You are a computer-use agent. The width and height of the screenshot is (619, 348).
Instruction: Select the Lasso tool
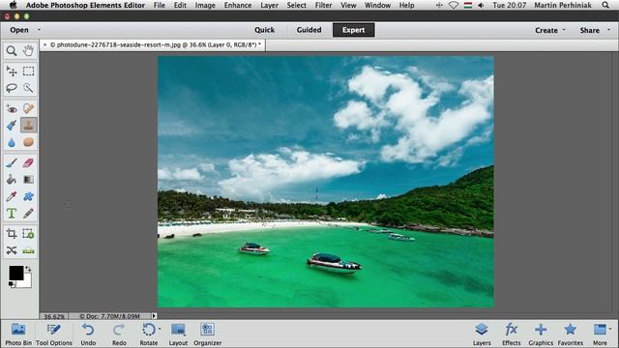point(12,88)
